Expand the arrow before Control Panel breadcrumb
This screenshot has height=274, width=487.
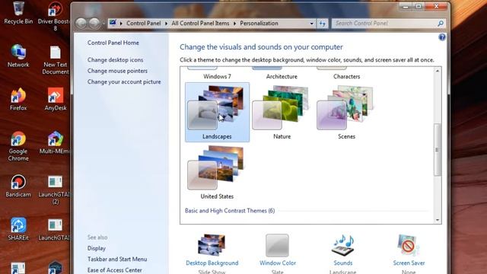[121, 24]
